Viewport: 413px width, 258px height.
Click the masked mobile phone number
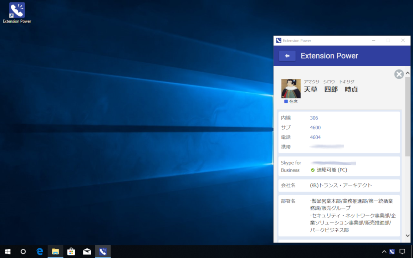pyautogui.click(x=327, y=146)
